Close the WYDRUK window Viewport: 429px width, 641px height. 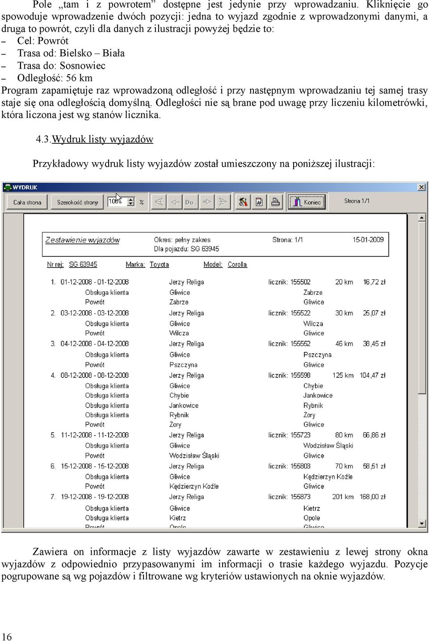(421, 187)
